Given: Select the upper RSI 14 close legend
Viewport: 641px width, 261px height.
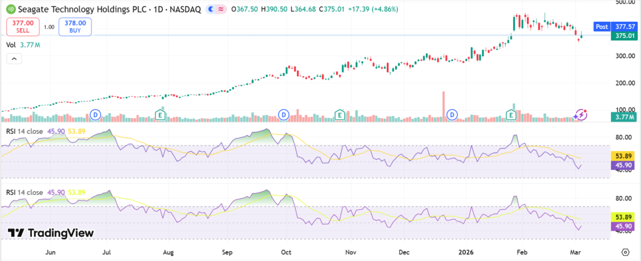Looking at the screenshot, I should pos(25,130).
